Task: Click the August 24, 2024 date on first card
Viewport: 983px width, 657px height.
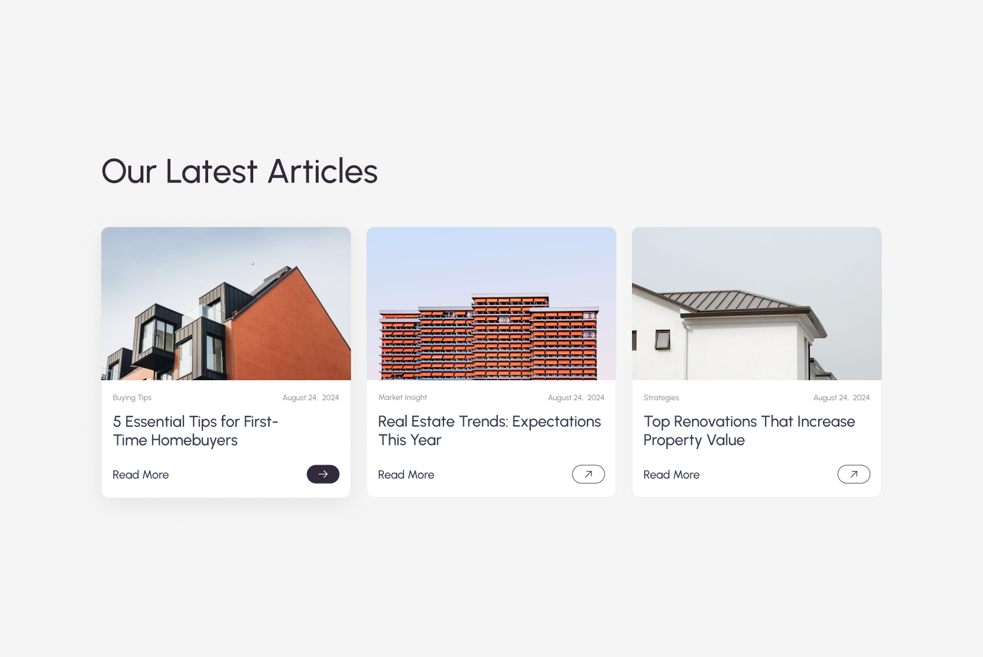Action: [311, 398]
